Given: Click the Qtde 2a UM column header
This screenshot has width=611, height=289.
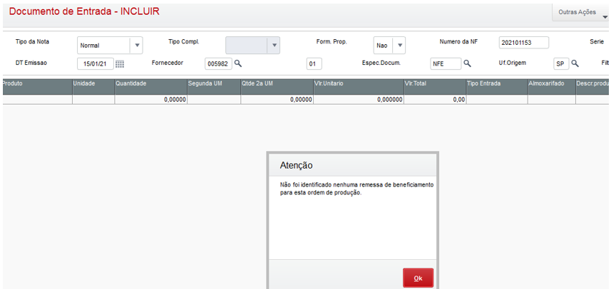Looking at the screenshot, I should (x=277, y=87).
